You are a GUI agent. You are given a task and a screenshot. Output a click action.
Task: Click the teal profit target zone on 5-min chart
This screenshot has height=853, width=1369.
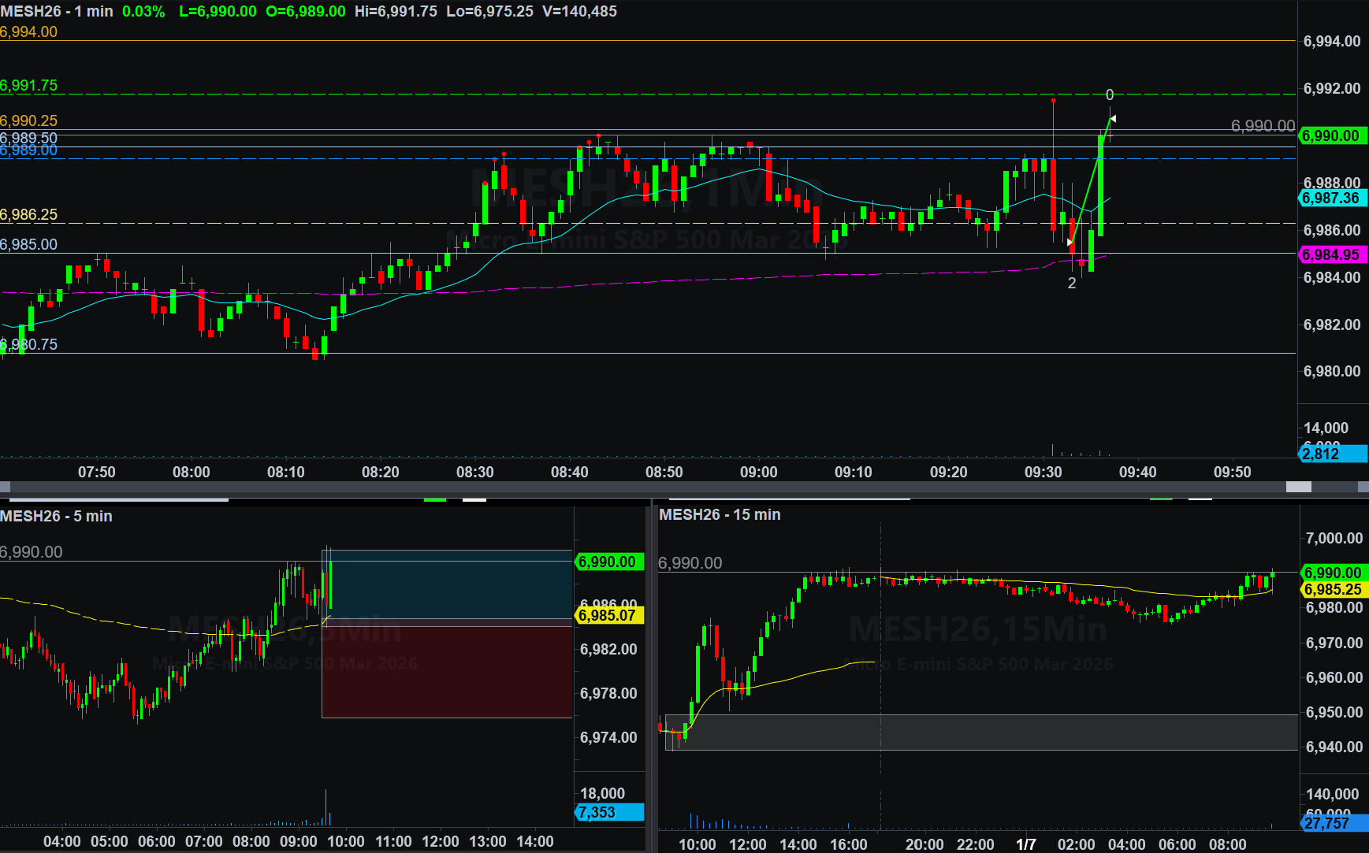point(447,584)
